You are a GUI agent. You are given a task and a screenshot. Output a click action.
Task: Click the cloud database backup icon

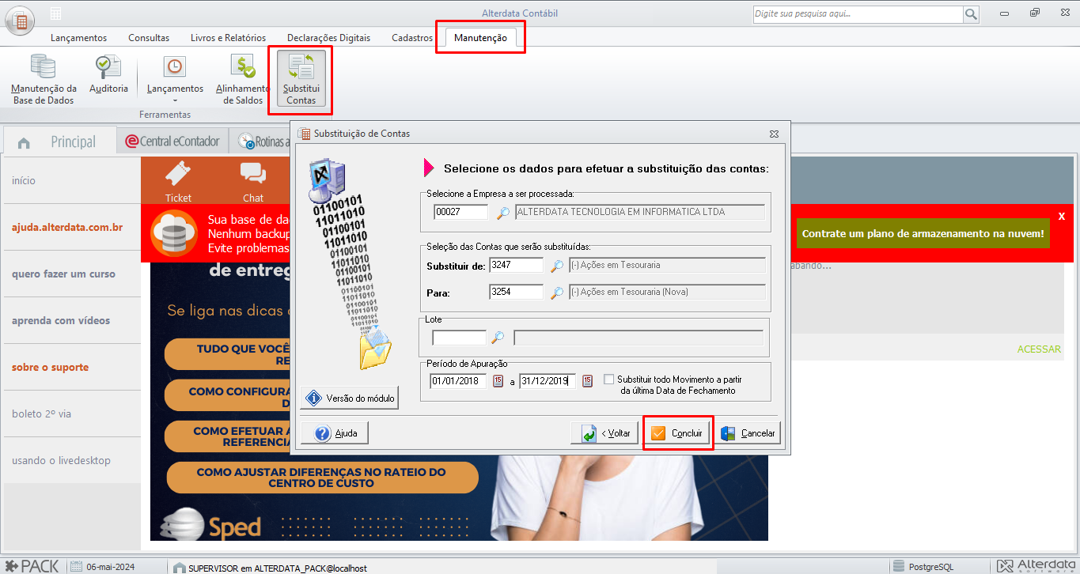pyautogui.click(x=175, y=233)
